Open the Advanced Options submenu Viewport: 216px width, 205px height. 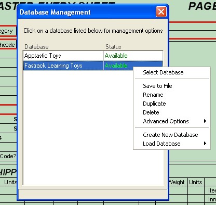click(171, 121)
